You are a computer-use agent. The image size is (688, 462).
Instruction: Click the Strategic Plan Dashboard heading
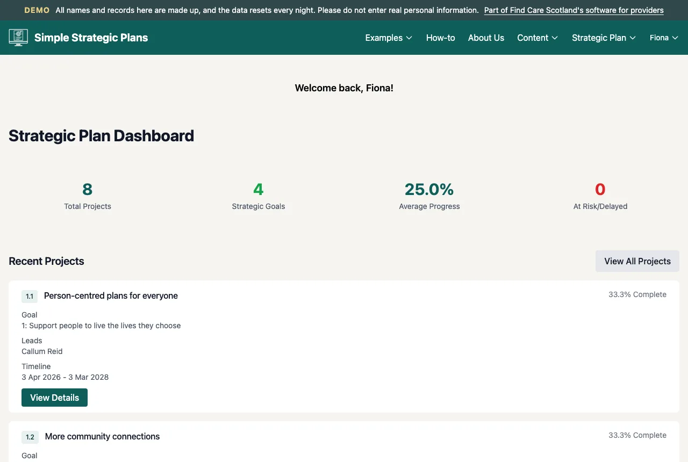101,135
